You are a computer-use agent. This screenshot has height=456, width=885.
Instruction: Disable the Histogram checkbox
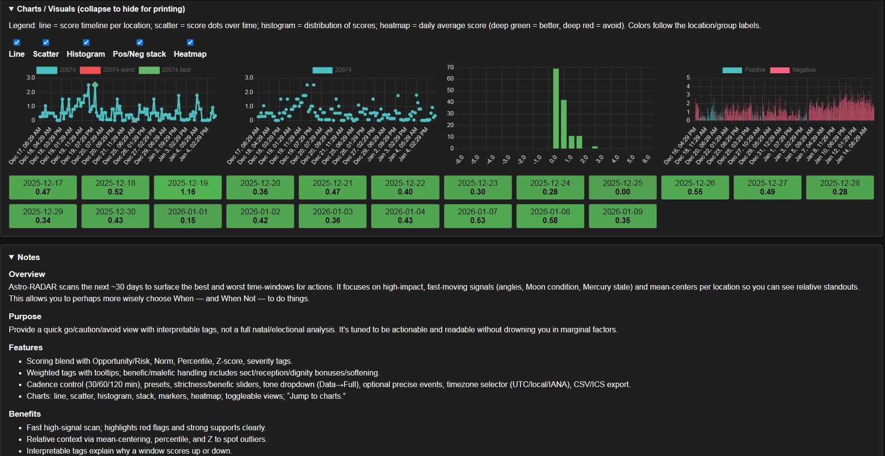pos(86,43)
